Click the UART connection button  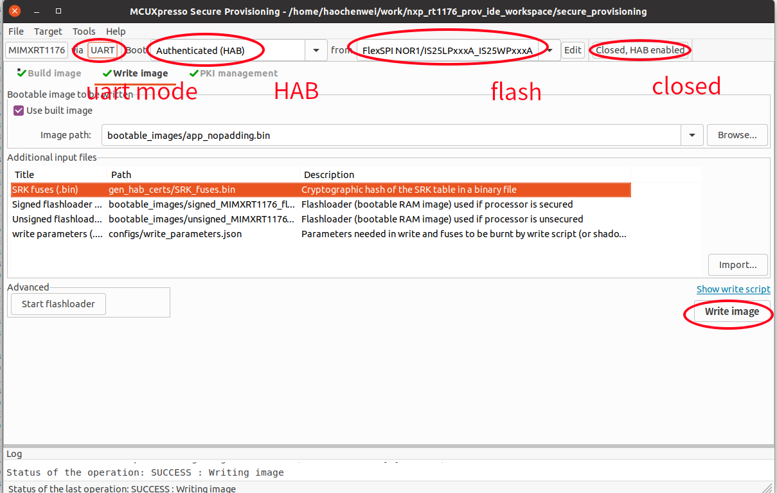[103, 50]
